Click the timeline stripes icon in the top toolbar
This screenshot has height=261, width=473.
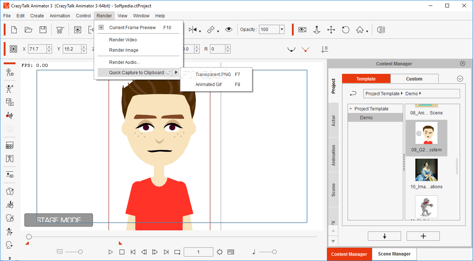[381, 30]
